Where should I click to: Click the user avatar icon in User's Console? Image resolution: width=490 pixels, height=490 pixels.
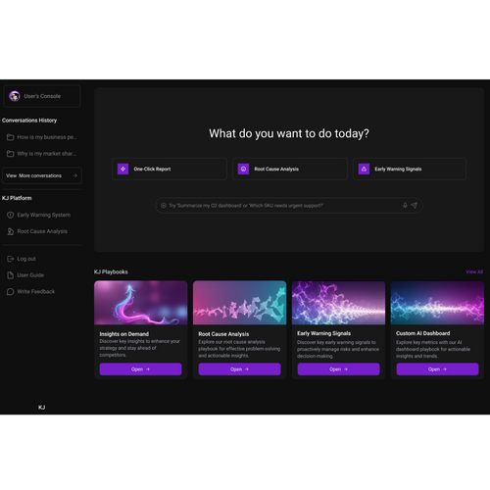(x=15, y=96)
